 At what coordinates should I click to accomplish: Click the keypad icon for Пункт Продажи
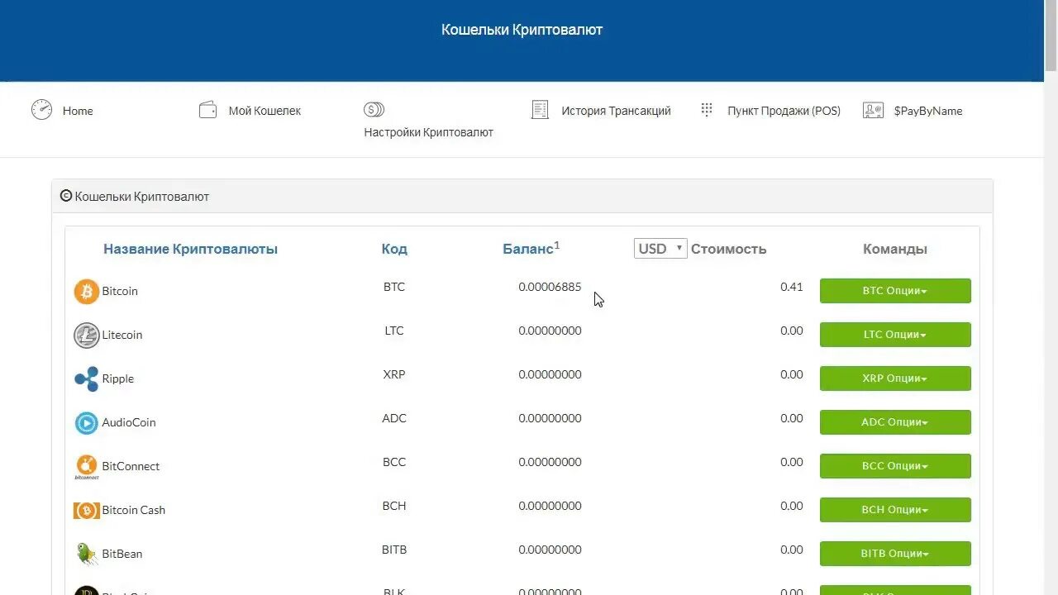[x=706, y=109]
